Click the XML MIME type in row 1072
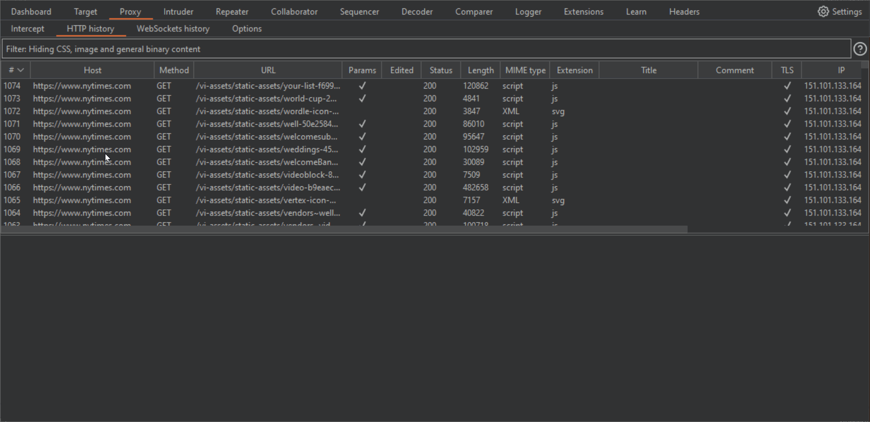Screen dimensions: 870x422 (x=511, y=111)
